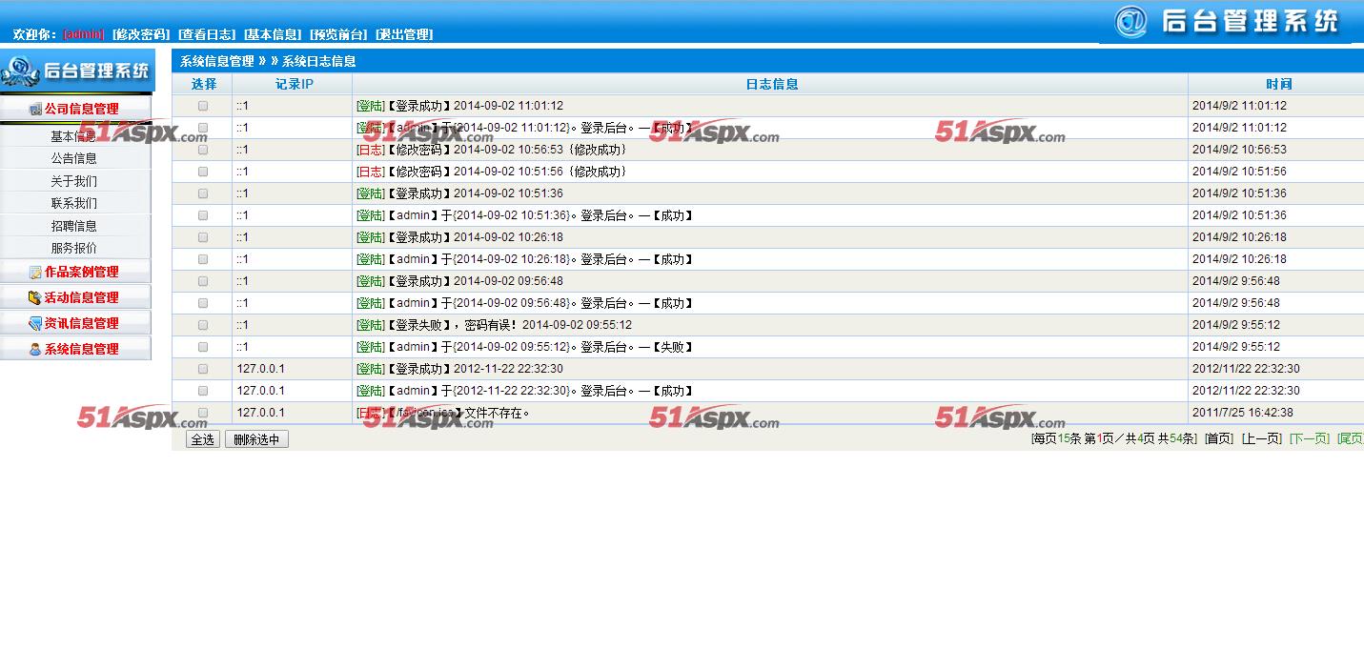1364x650 pixels.
Task: Click the 修改密码 top link
Action: coord(141,34)
